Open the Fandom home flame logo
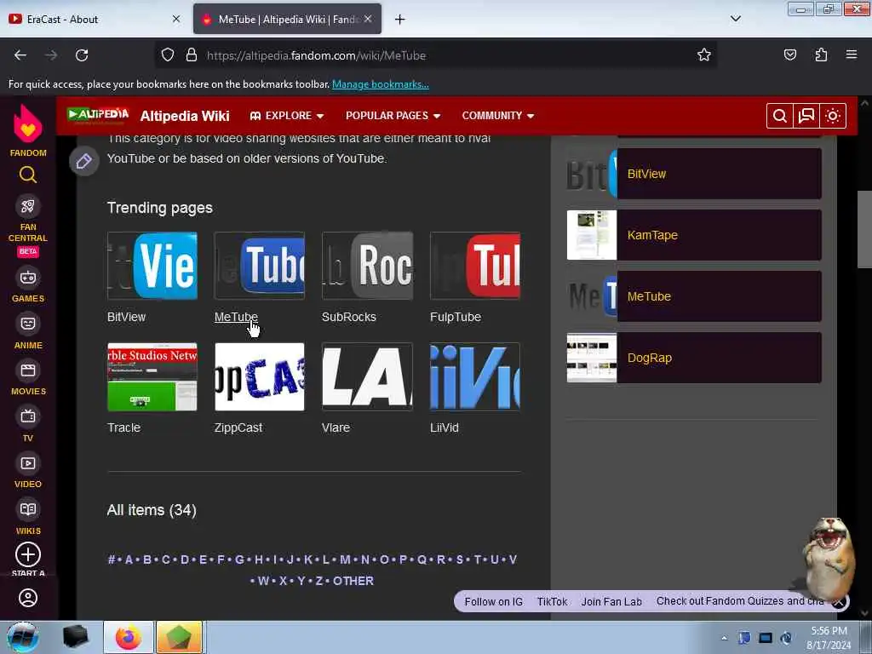The width and height of the screenshot is (872, 654). [x=28, y=123]
